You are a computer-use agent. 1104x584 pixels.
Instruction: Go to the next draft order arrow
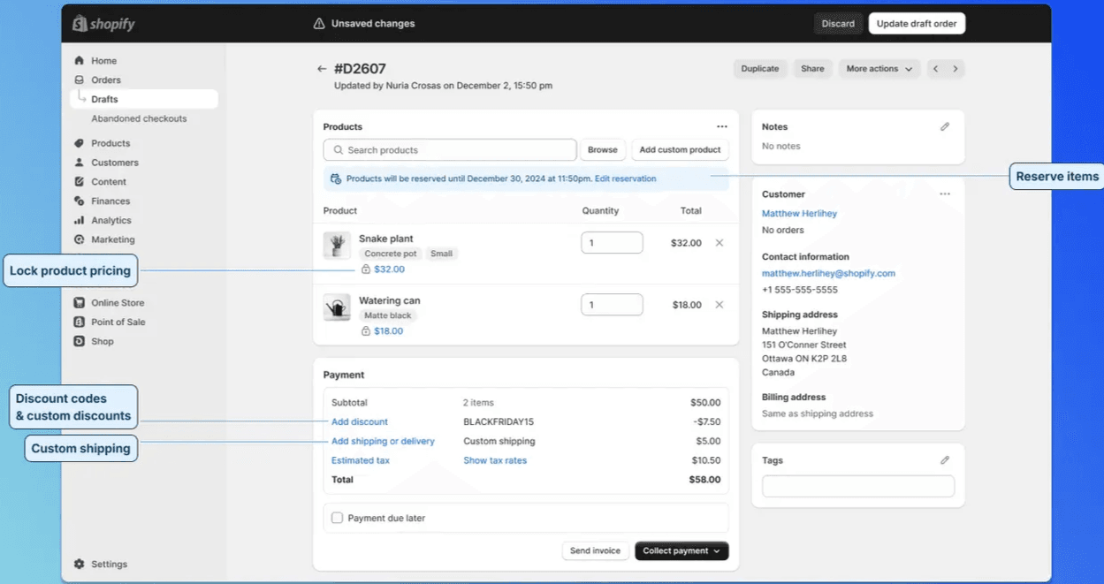(956, 69)
